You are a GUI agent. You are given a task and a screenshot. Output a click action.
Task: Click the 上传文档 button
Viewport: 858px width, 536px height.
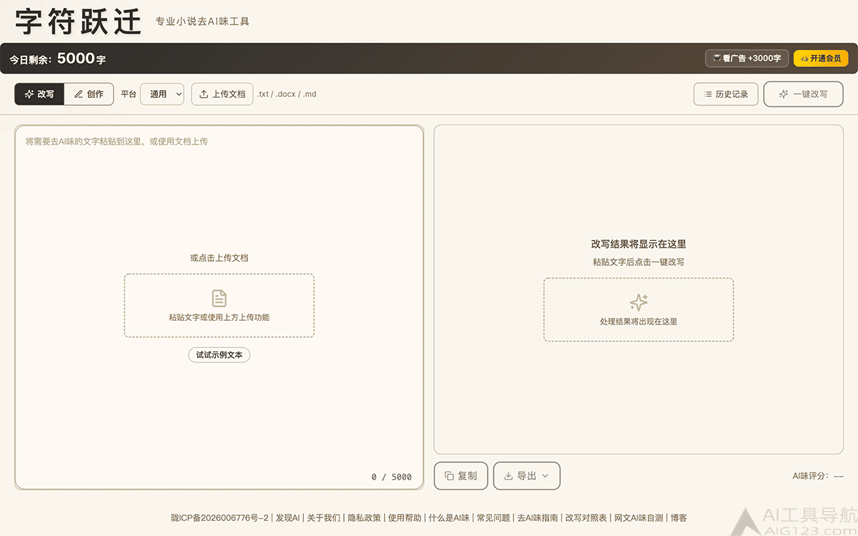tap(222, 94)
